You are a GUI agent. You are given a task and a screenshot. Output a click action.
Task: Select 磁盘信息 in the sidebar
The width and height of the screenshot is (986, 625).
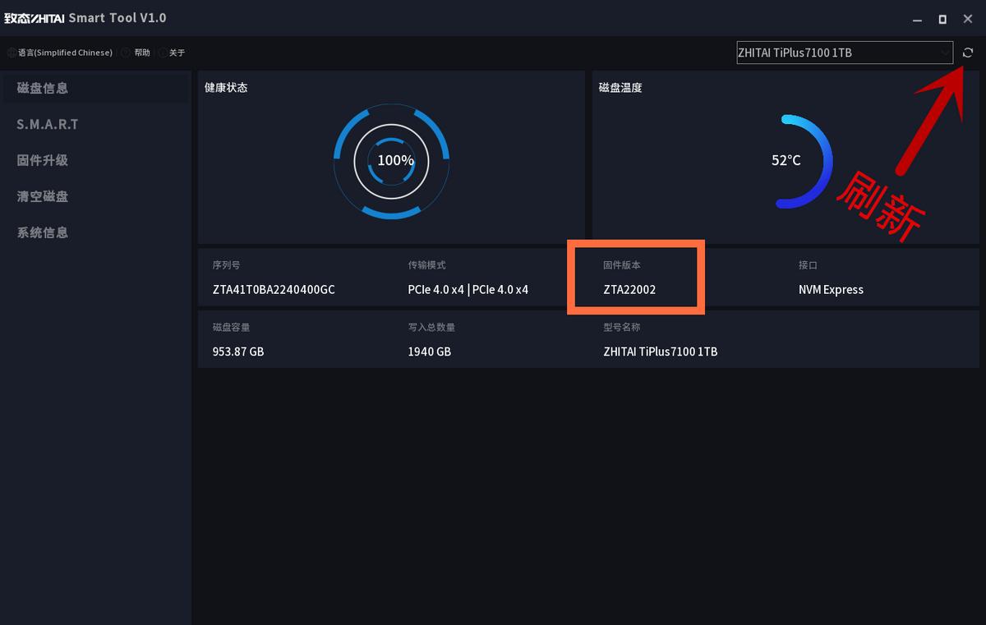pyautogui.click(x=42, y=88)
